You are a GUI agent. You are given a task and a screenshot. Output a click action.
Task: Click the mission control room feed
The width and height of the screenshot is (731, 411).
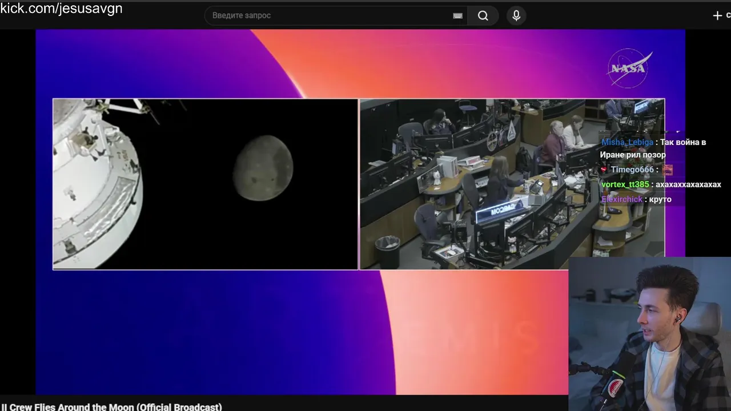pos(512,184)
